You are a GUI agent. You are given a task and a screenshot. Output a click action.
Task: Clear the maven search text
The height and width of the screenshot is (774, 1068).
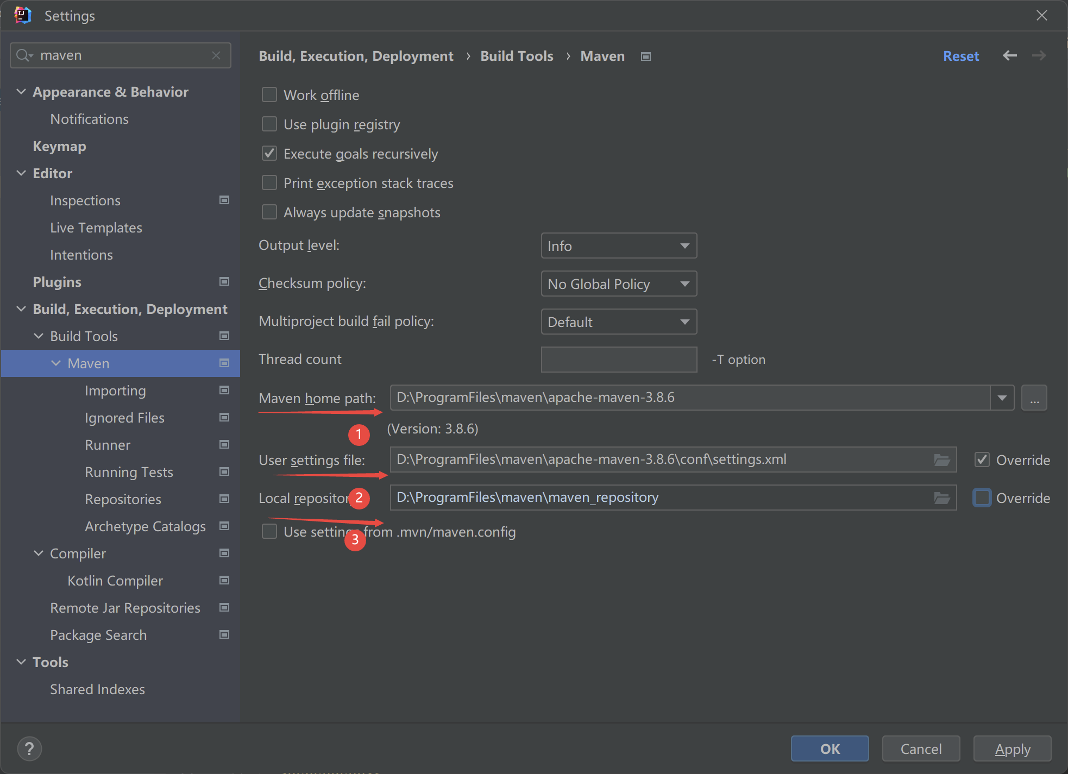coord(216,55)
